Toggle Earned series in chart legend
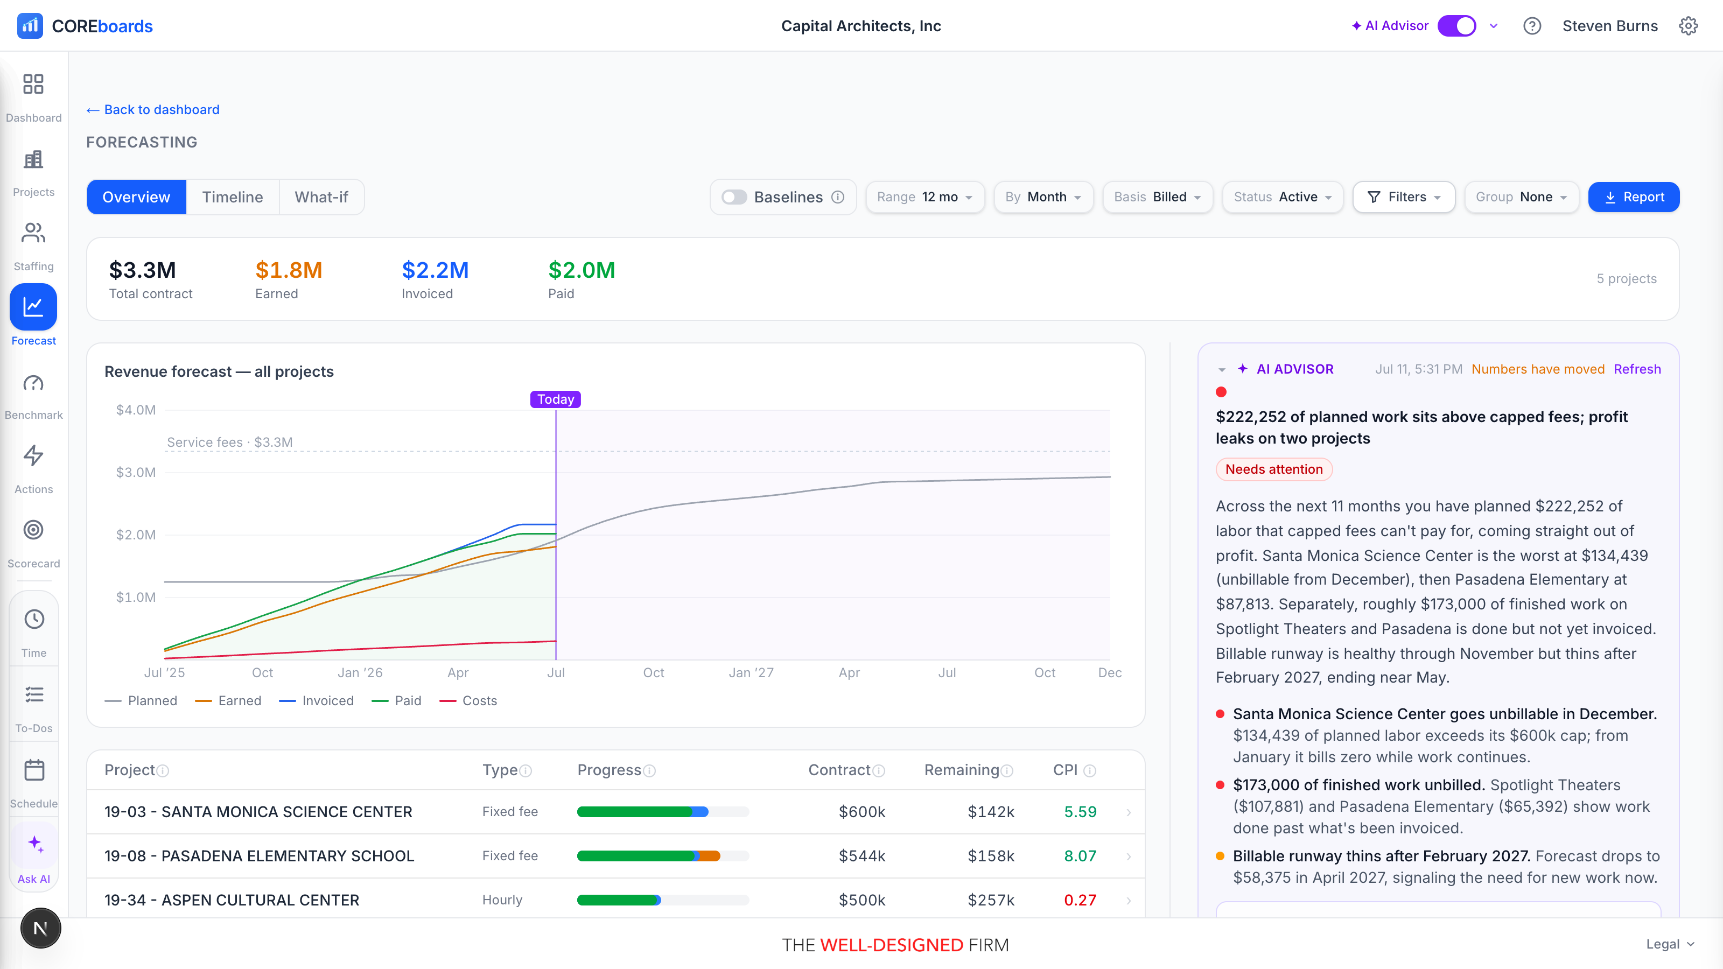This screenshot has height=969, width=1723. [x=228, y=701]
